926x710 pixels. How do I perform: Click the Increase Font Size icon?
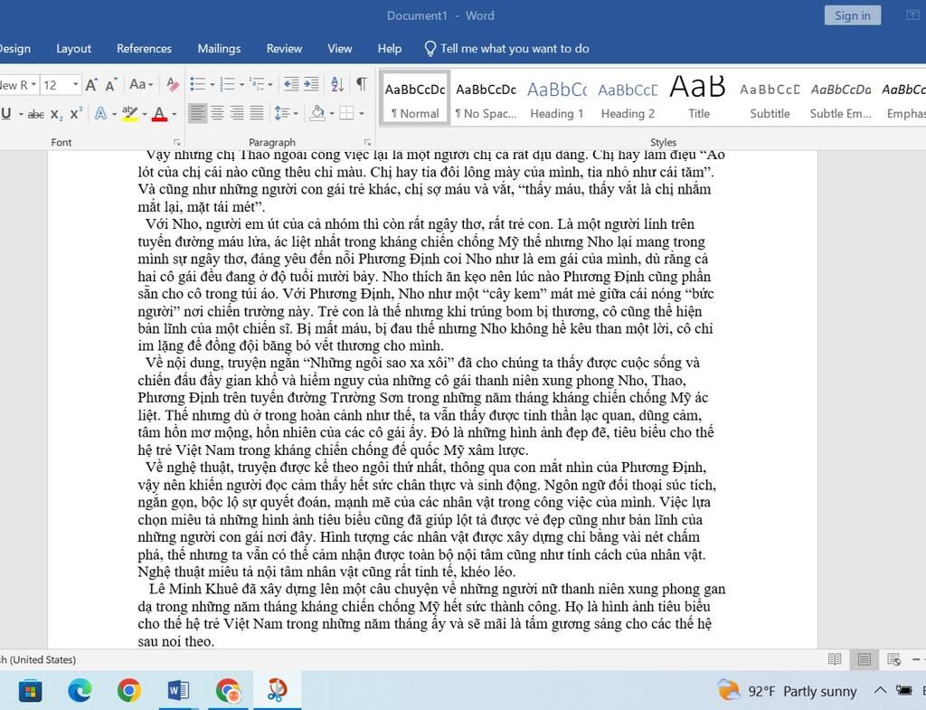91,85
